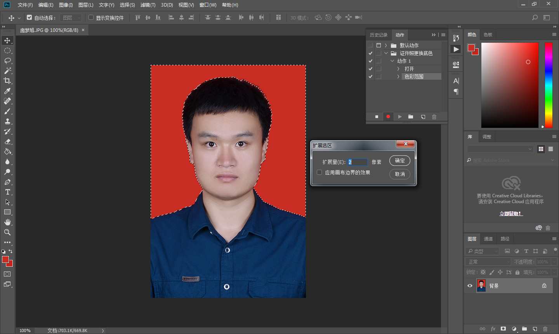
Task: Expand the 默认动作 action set
Action: (x=386, y=45)
